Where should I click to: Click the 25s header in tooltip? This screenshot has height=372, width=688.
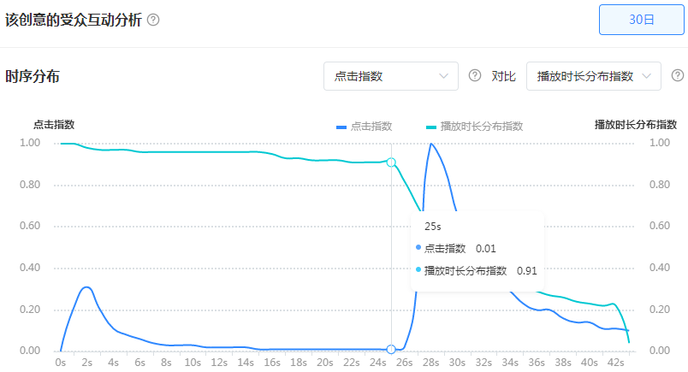coord(432,227)
